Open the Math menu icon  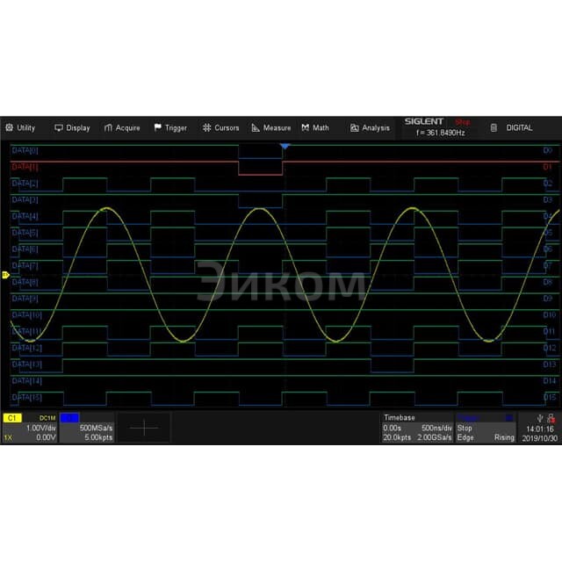(x=306, y=128)
